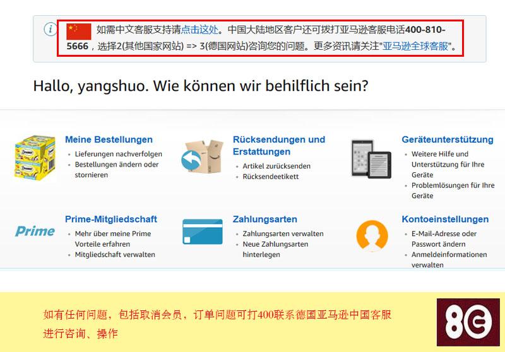The height and width of the screenshot is (352, 505).
Task: Open Zahlungsarten heading
Action: (265, 219)
